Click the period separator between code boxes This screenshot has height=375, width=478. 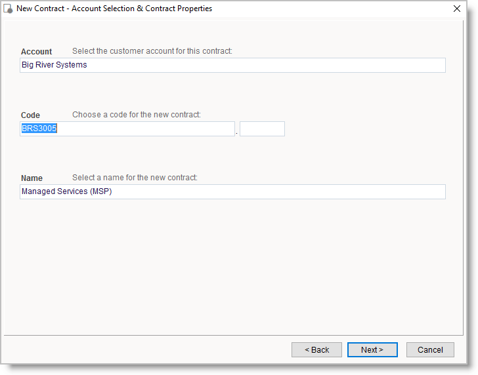[237, 132]
